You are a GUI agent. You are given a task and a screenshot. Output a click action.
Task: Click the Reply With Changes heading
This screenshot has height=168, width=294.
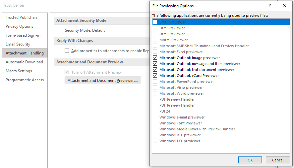(75, 41)
